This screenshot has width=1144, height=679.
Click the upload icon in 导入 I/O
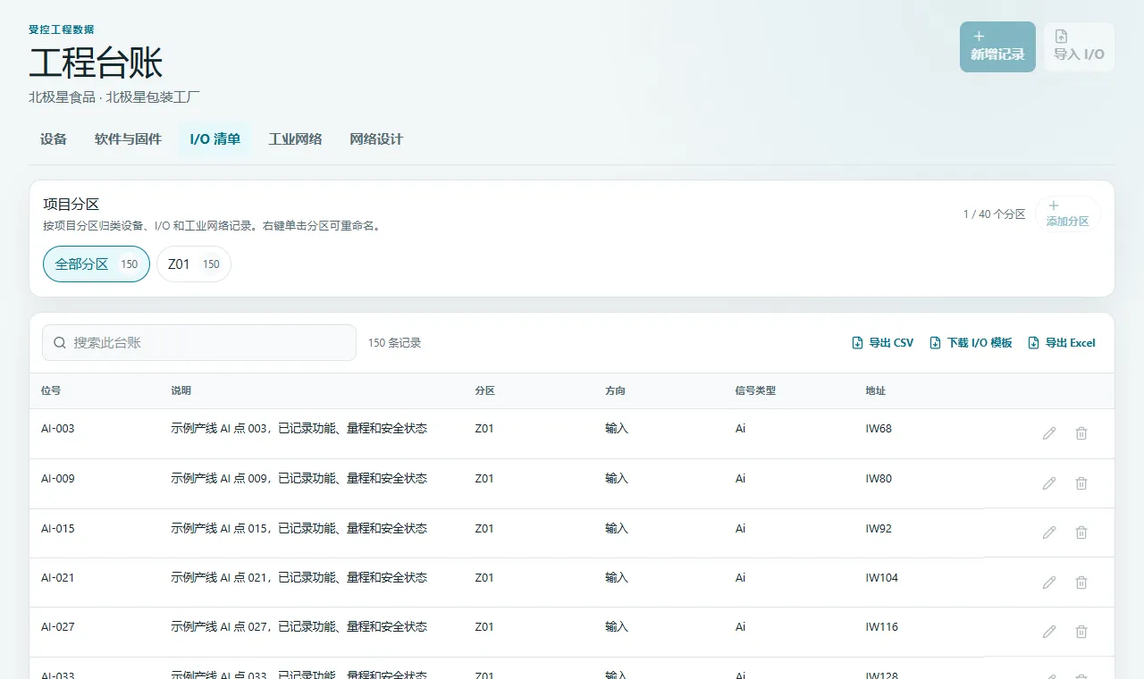1061,37
